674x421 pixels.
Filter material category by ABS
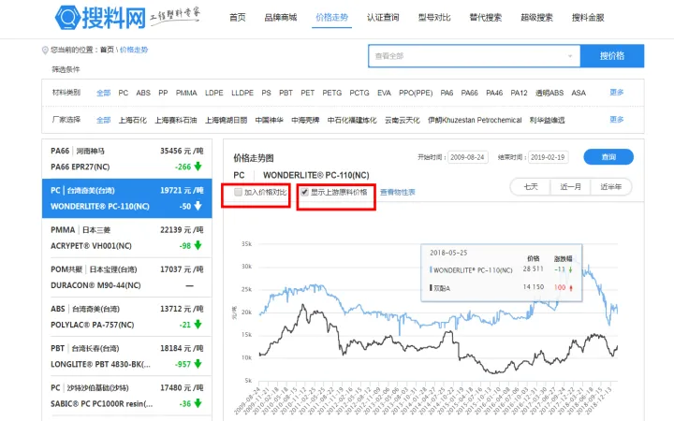pyautogui.click(x=143, y=93)
